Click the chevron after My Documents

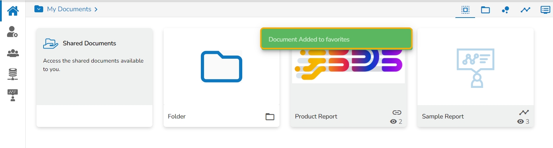click(96, 9)
